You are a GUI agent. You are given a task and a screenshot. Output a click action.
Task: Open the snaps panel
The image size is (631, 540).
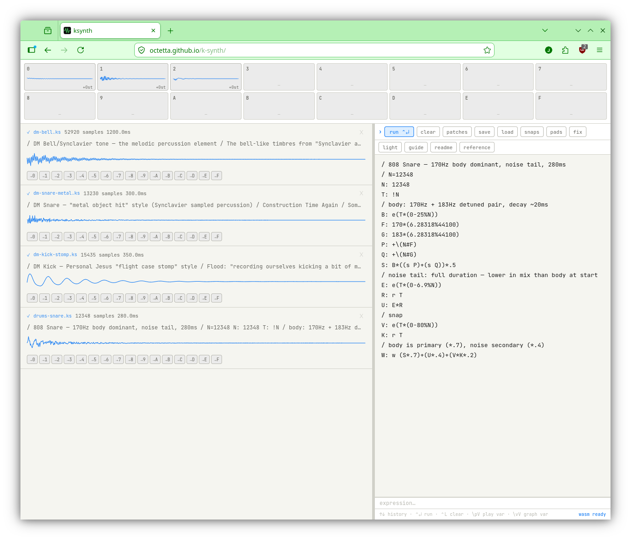click(x=531, y=132)
